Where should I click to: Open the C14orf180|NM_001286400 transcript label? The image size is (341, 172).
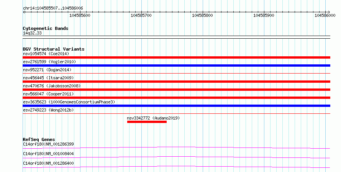click(48, 163)
